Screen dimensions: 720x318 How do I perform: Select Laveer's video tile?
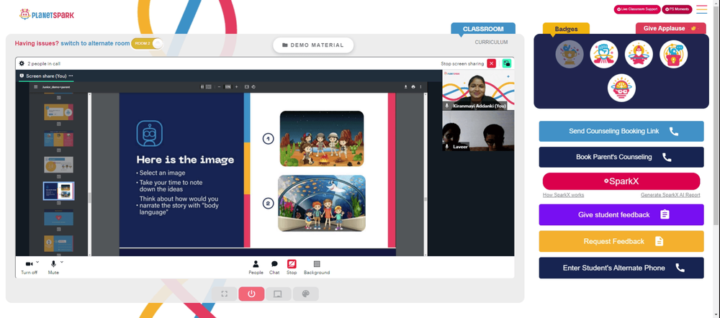coord(478,131)
